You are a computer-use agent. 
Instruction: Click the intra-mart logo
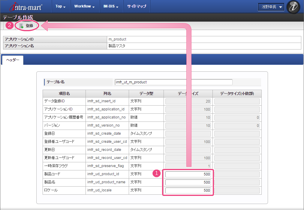tap(26, 7)
